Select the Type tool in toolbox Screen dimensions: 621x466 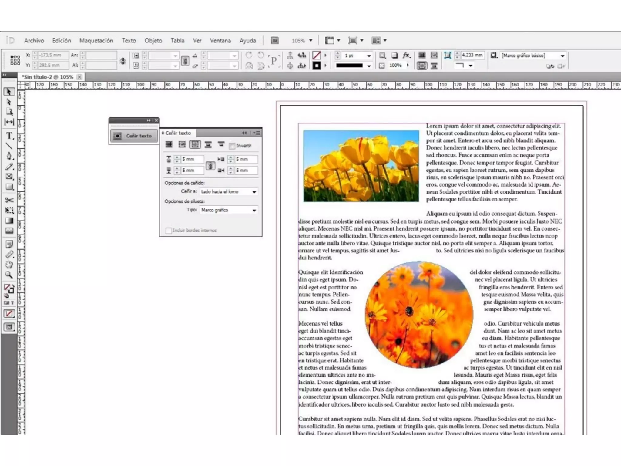pyautogui.click(x=9, y=136)
